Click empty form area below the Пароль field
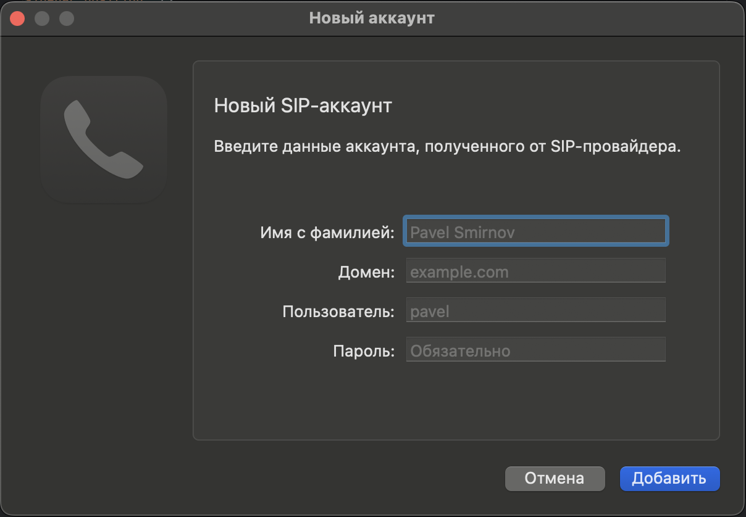This screenshot has width=746, height=517. (x=456, y=401)
